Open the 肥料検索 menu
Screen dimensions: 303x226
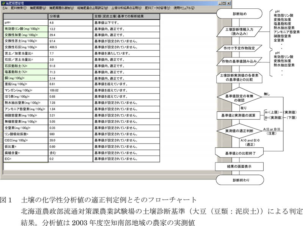(x=19, y=8)
